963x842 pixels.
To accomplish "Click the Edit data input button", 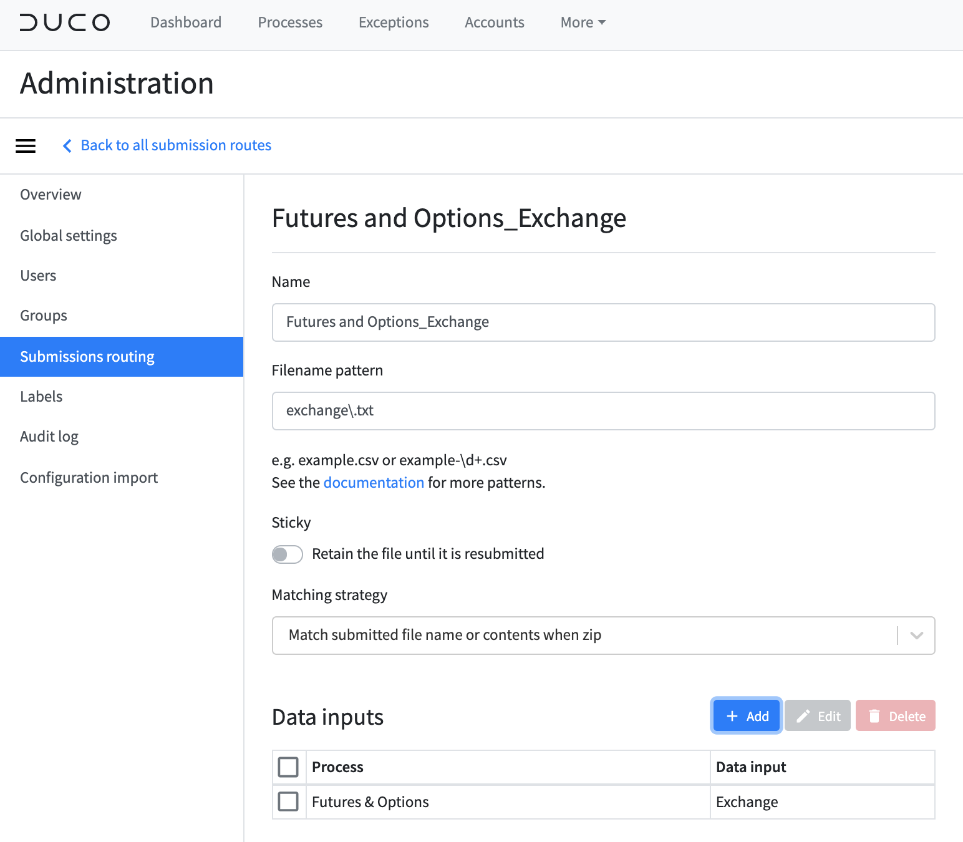I will coord(818,716).
